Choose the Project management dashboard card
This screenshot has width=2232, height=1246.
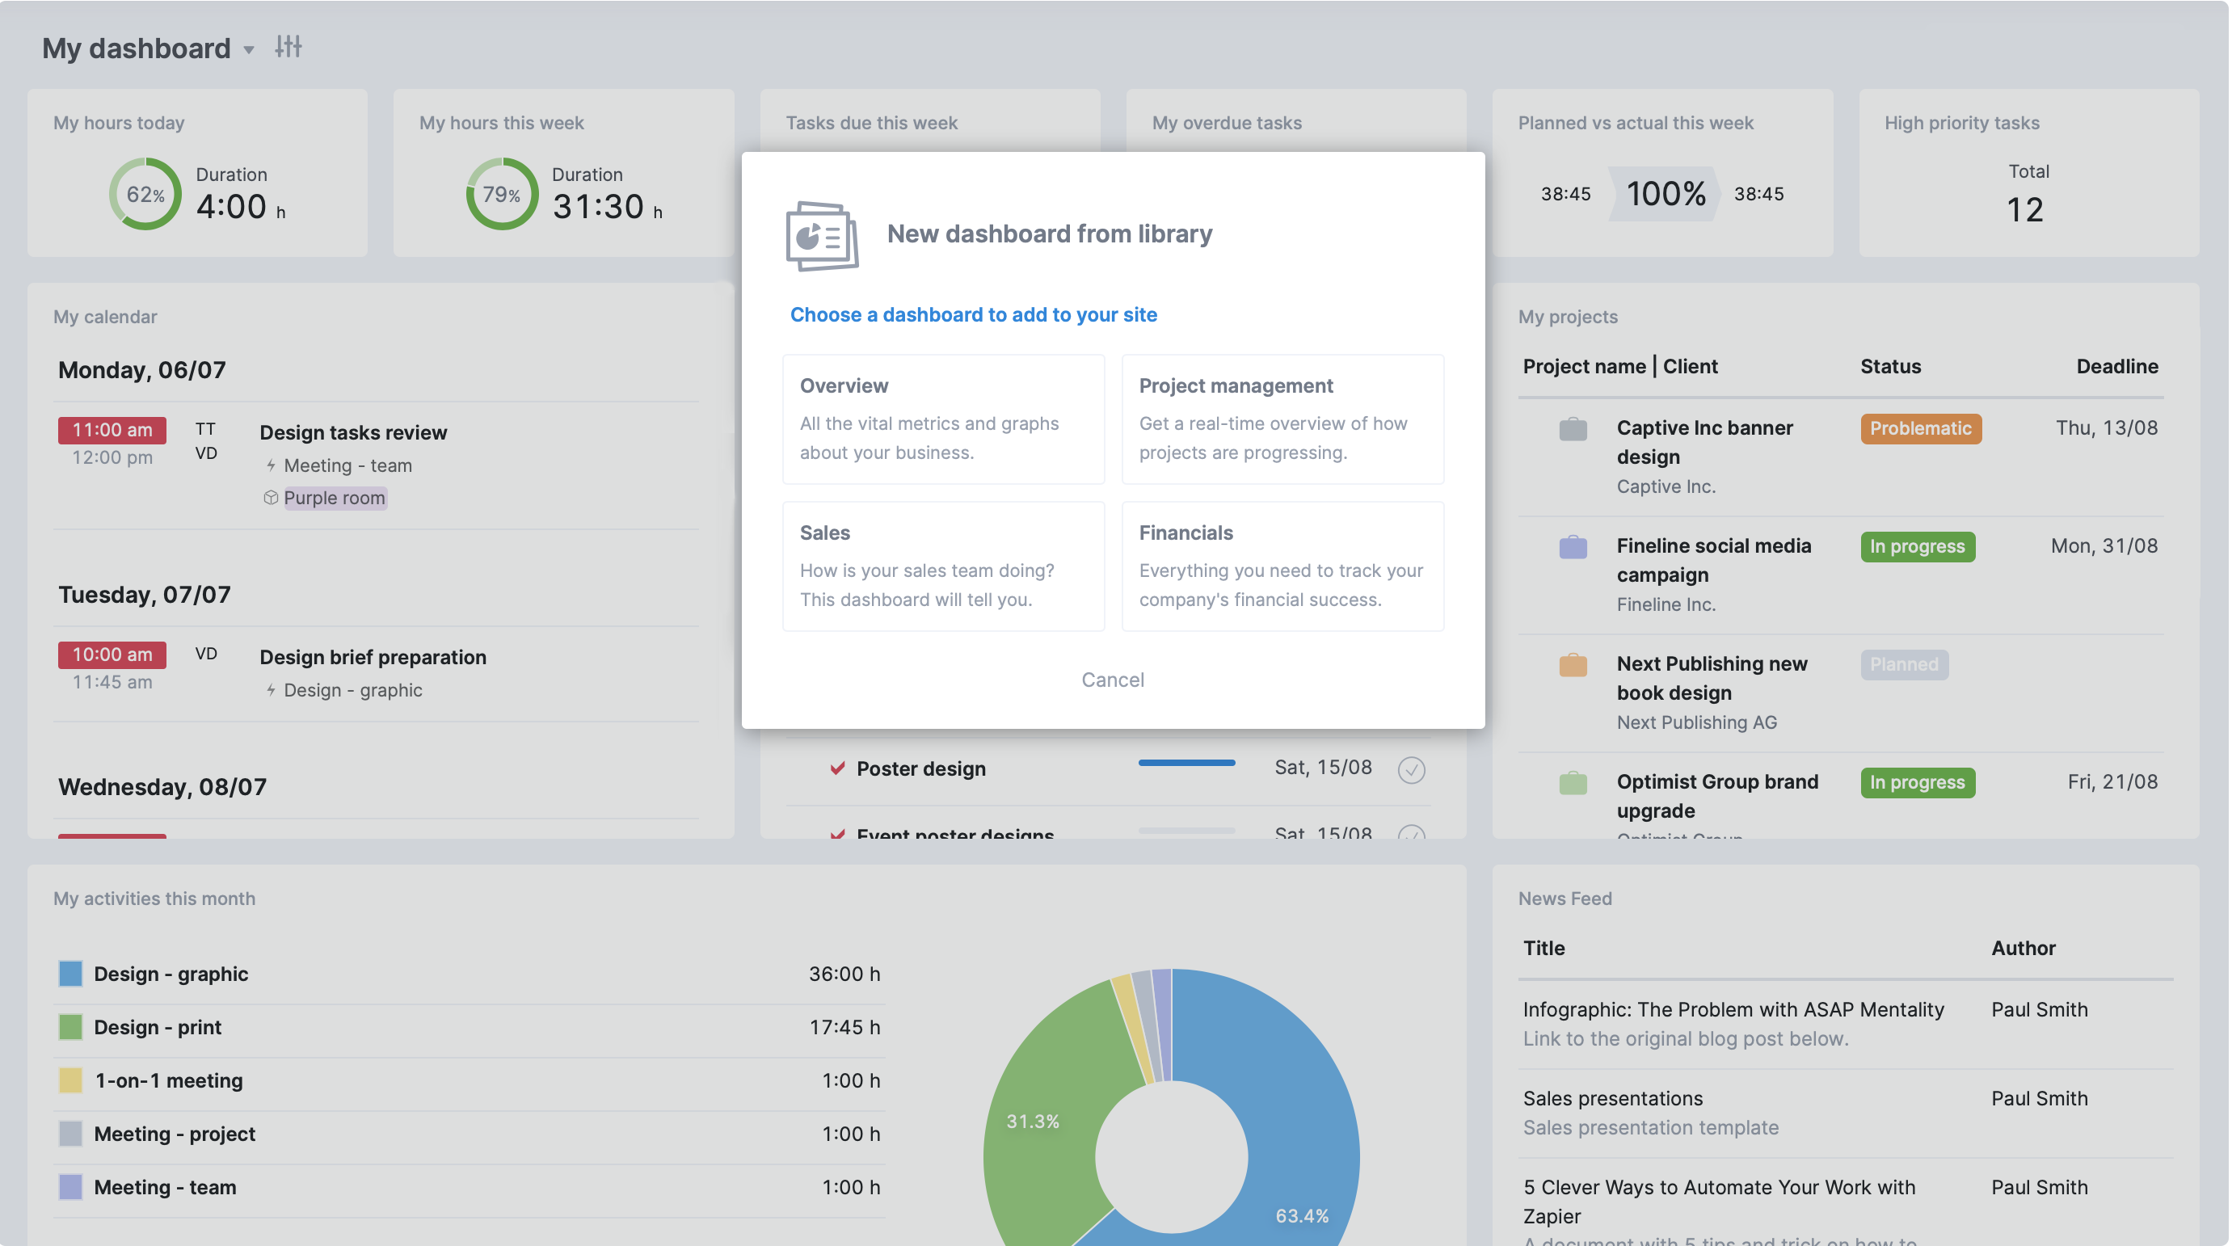tap(1282, 419)
